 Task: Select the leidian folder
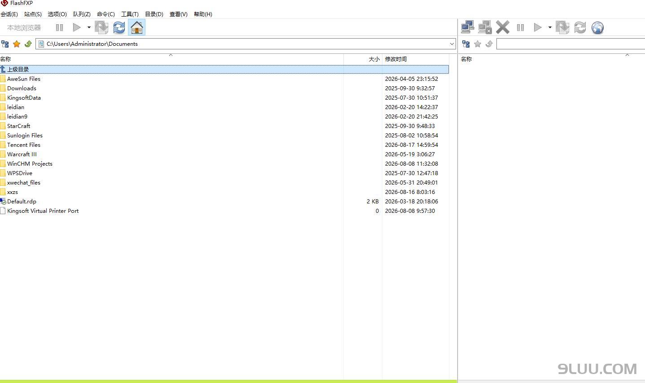pos(224,107)
